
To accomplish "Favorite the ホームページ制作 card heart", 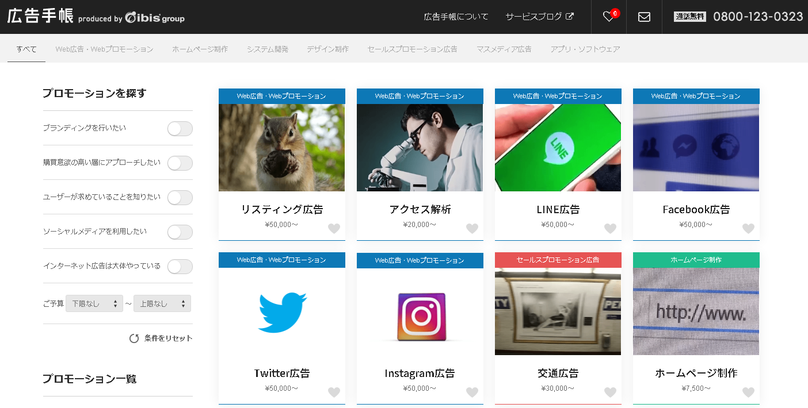I will point(748,392).
